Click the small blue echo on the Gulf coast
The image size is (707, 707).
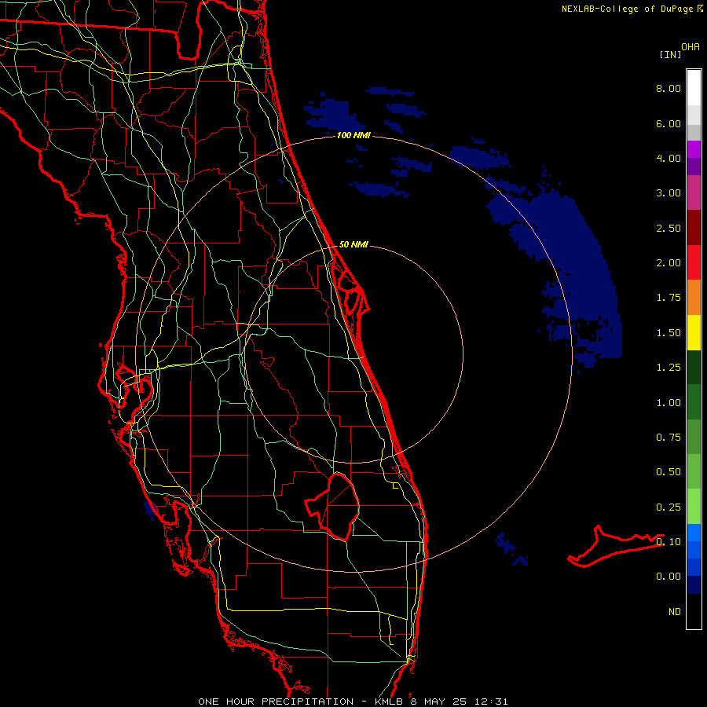pos(151,510)
